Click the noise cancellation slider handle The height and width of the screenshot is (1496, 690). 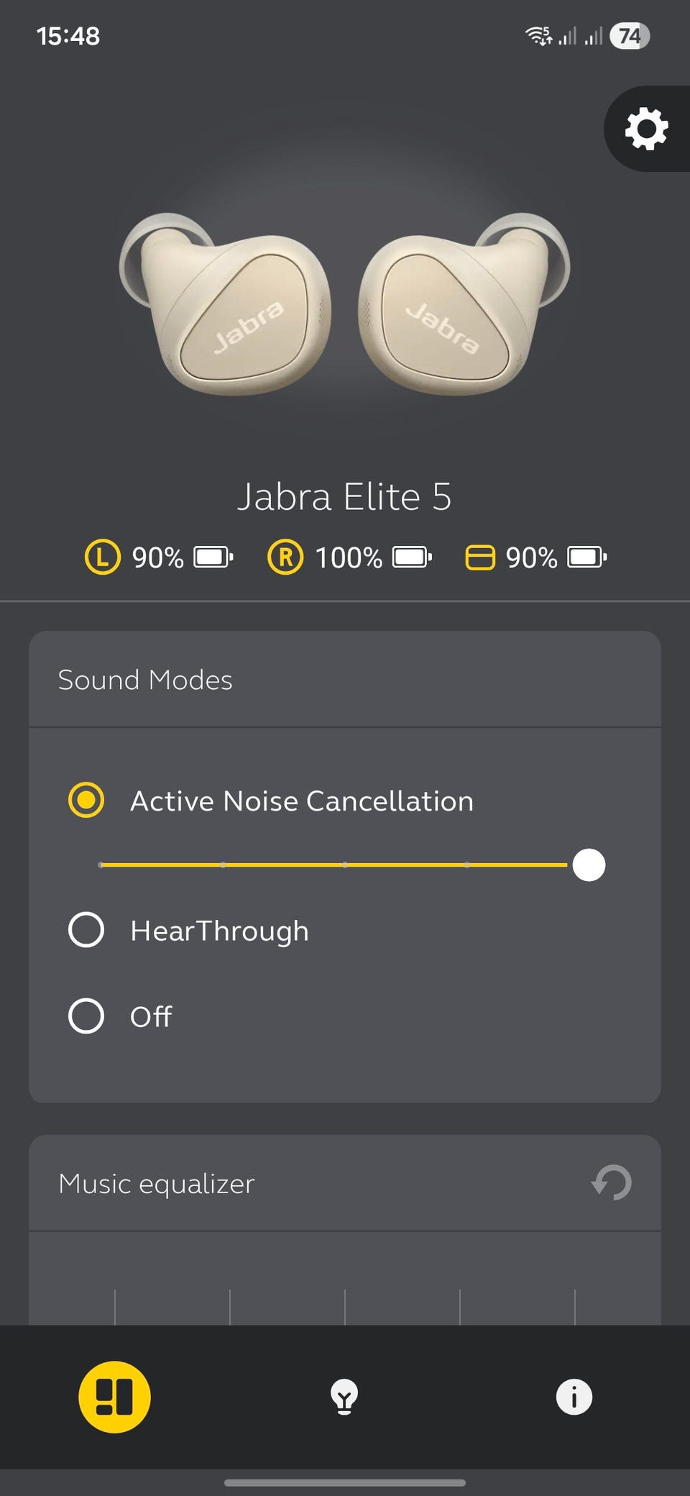(589, 865)
